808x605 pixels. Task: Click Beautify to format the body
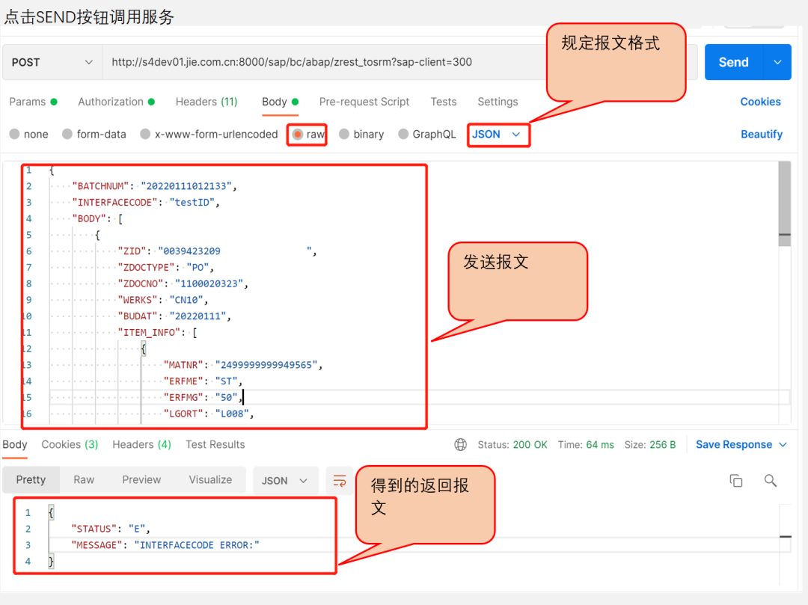(x=761, y=135)
